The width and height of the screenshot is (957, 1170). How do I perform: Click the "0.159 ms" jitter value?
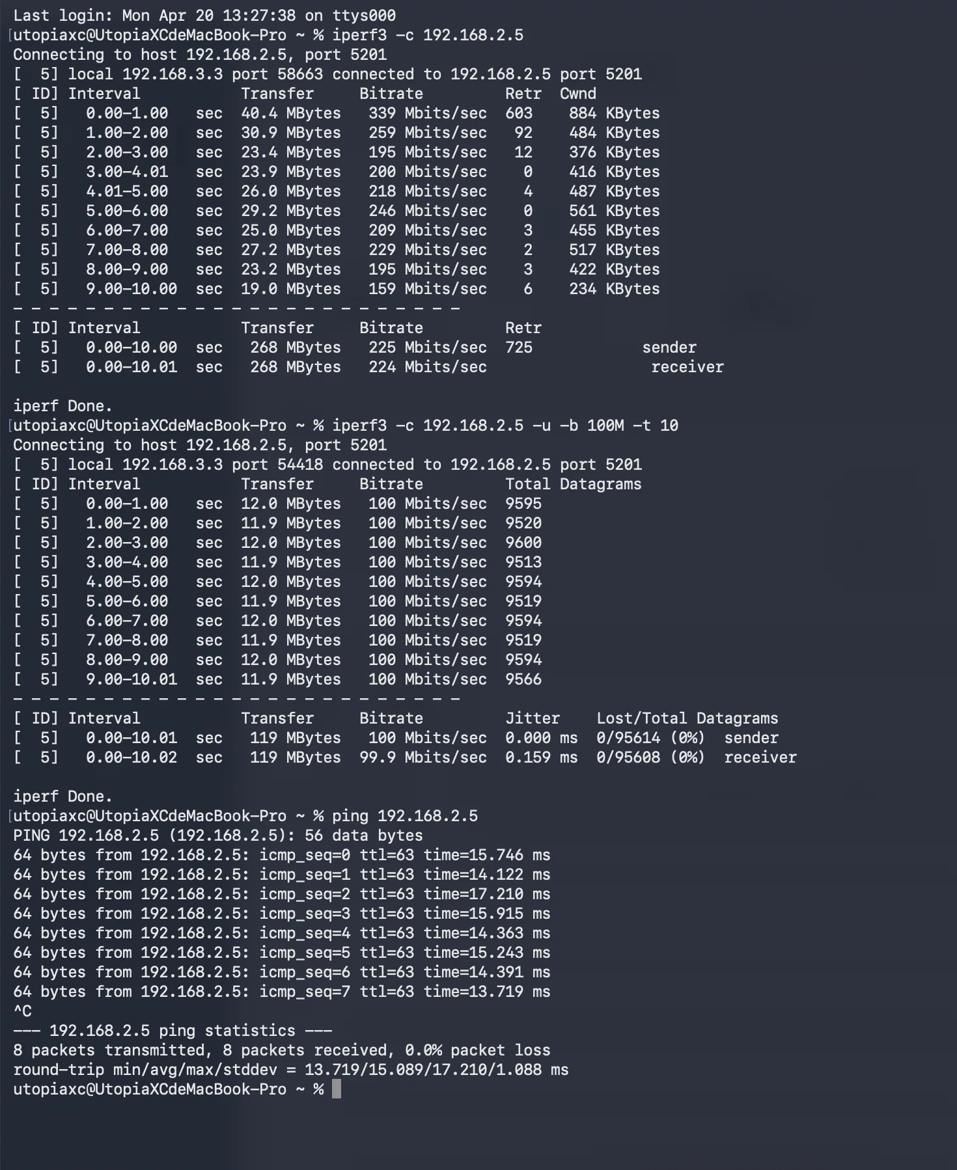tap(541, 757)
